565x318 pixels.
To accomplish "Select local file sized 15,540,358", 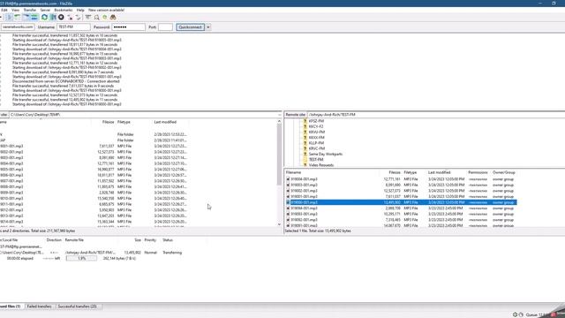I will [x=94, y=198].
